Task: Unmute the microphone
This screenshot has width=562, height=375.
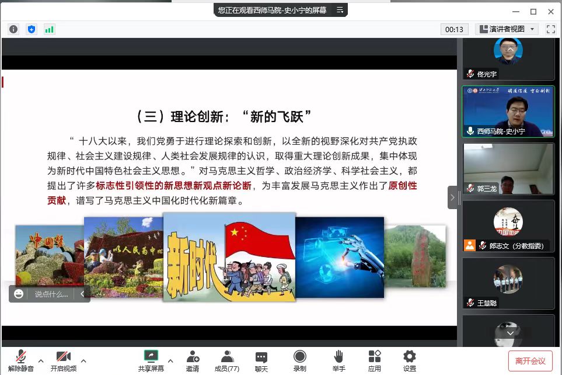Action: coord(21,360)
